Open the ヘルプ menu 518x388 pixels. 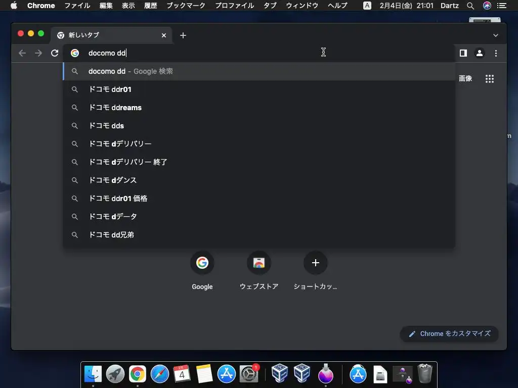[x=337, y=6]
